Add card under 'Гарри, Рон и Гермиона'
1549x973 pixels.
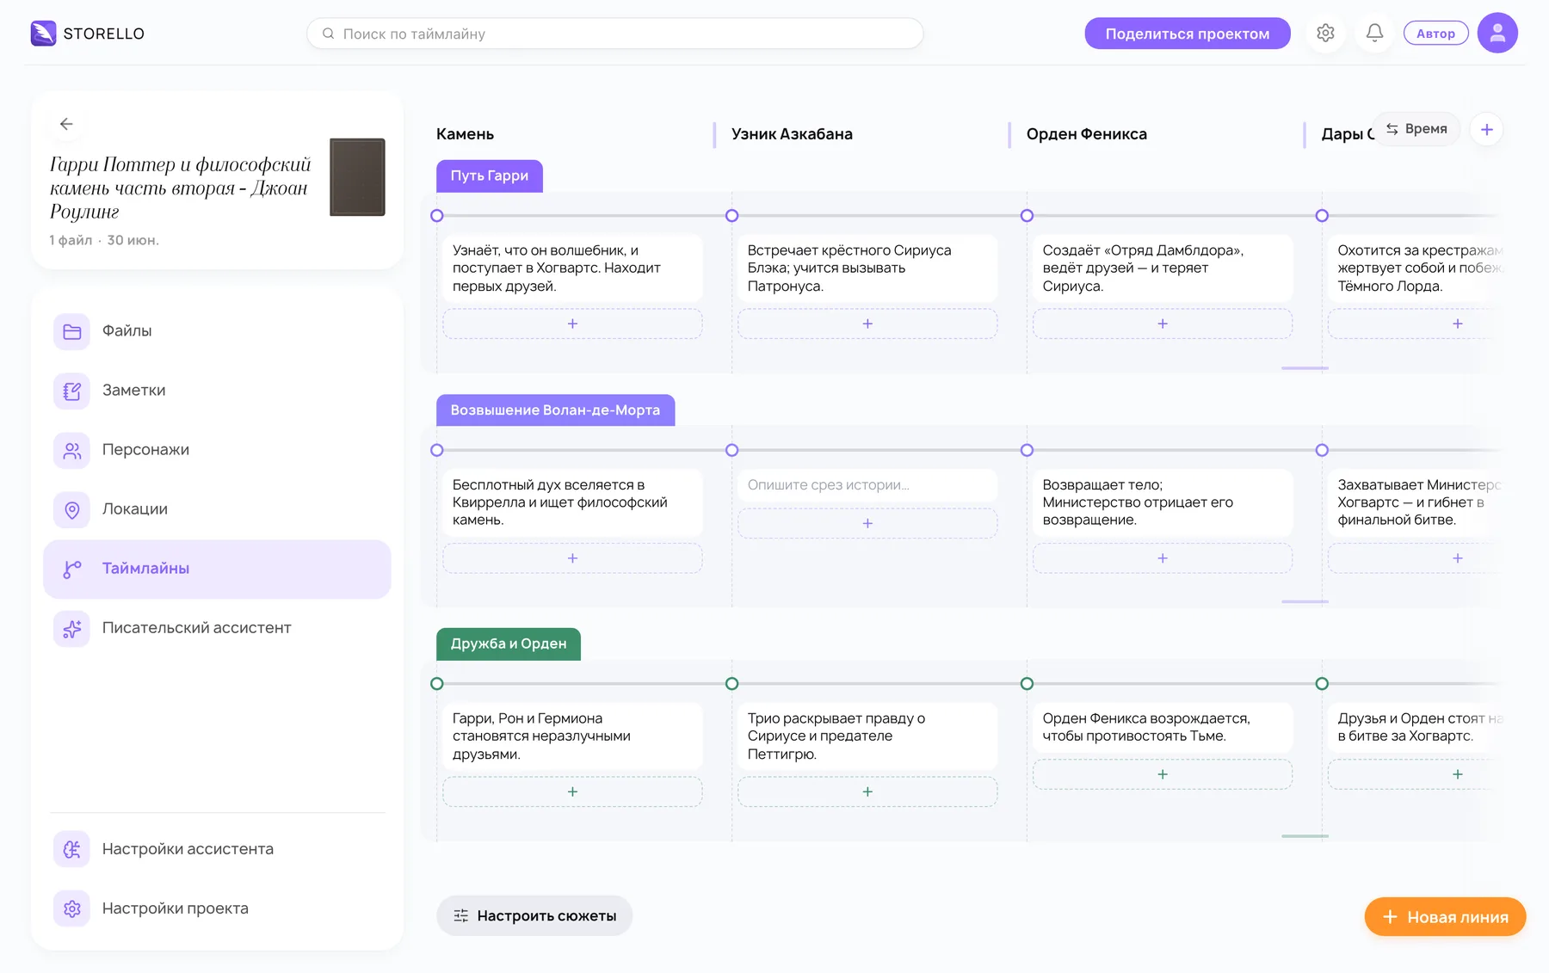click(572, 792)
